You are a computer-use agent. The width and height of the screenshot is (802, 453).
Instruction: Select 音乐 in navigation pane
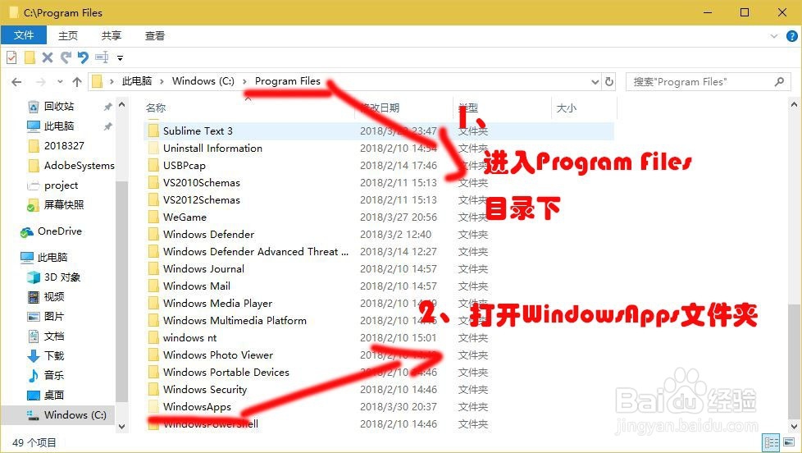53,375
